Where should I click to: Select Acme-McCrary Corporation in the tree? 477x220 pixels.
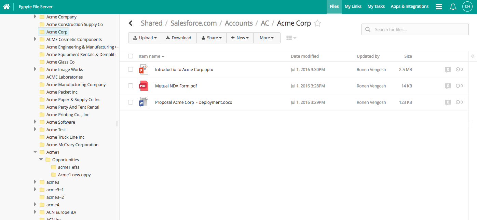[x=72, y=145]
